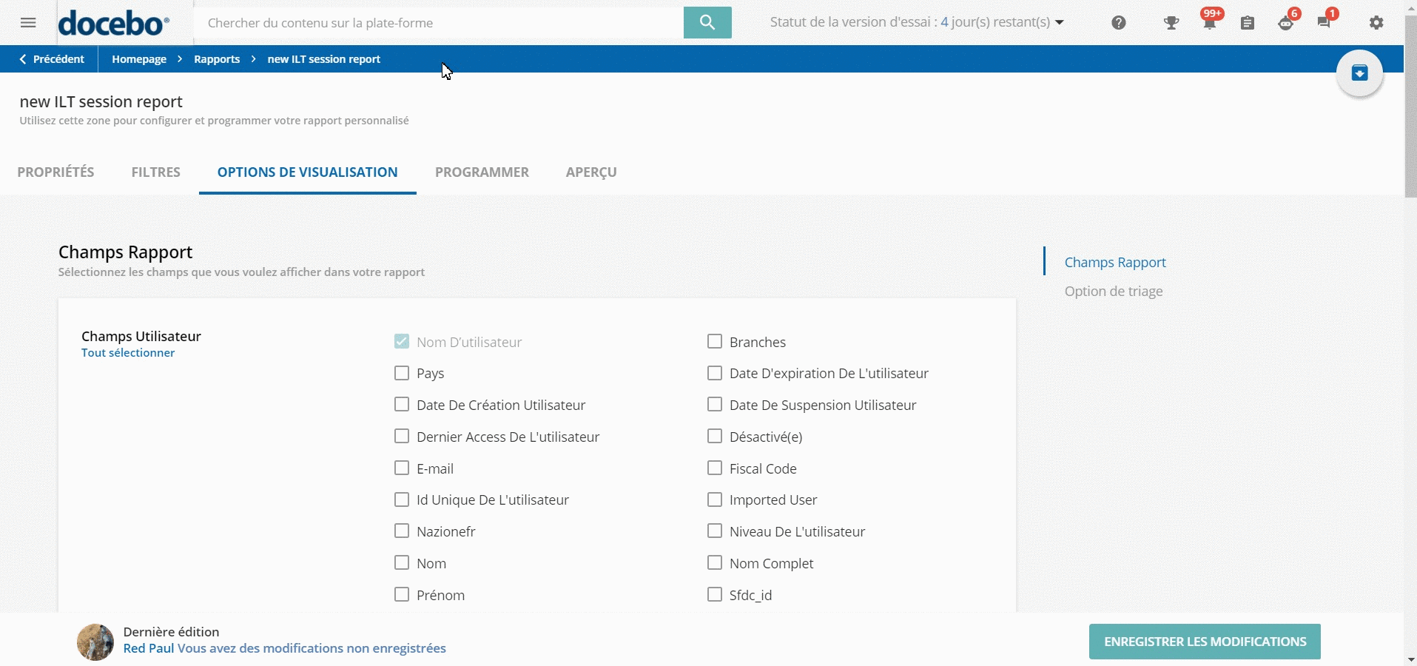Click the scrollbar down arrow
Screen dimensions: 1417x666
point(1410,659)
